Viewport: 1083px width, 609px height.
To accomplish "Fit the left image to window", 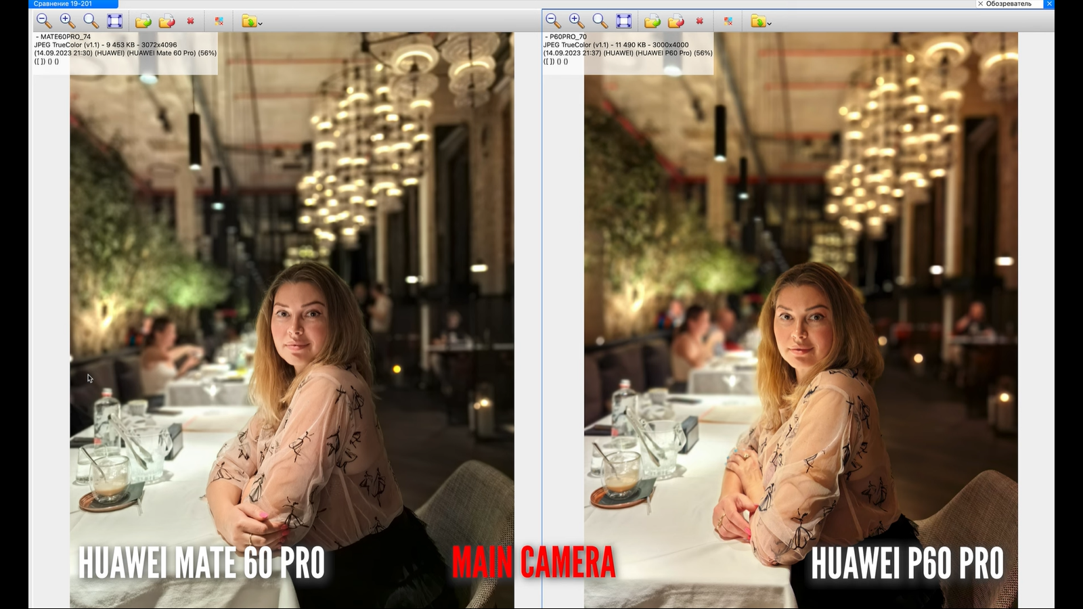I will [114, 21].
